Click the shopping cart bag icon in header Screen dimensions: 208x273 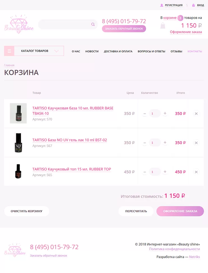[162, 25]
